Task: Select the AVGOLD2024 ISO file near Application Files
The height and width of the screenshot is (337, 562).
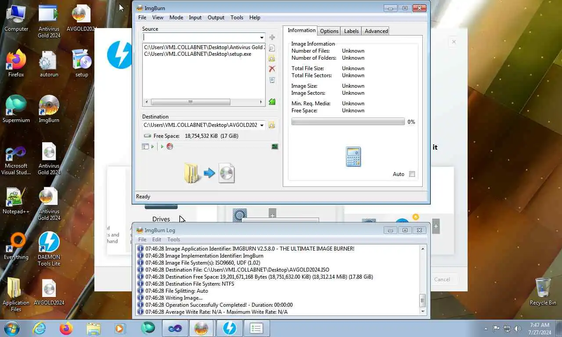Action: 49,292
